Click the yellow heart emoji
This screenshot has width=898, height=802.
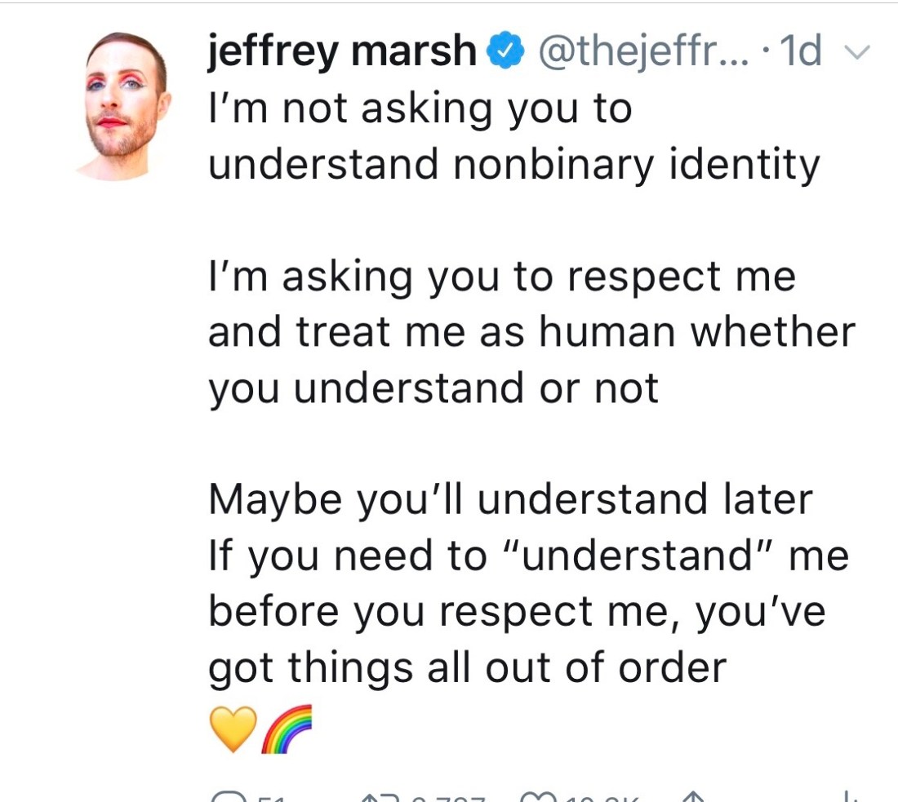click(233, 729)
